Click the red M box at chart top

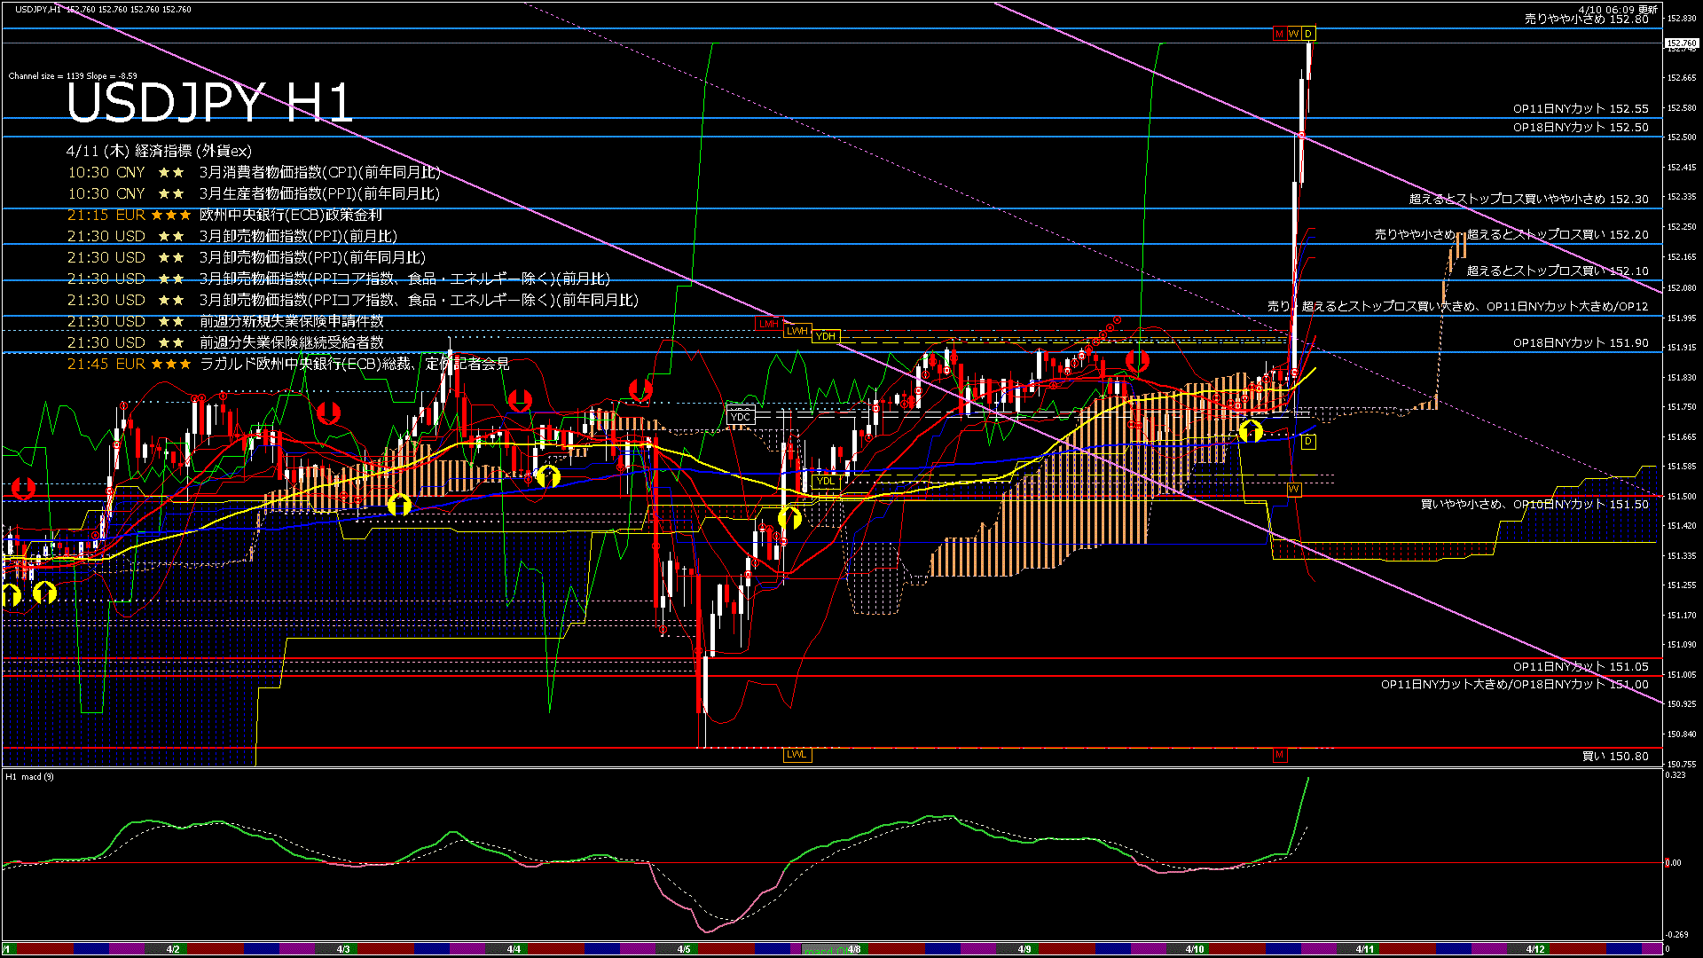[x=1279, y=34]
